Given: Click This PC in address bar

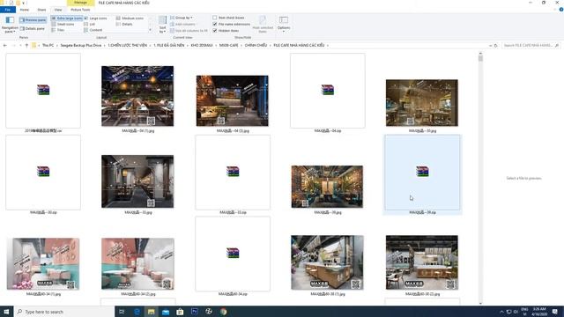Looking at the screenshot, I should [48, 45].
